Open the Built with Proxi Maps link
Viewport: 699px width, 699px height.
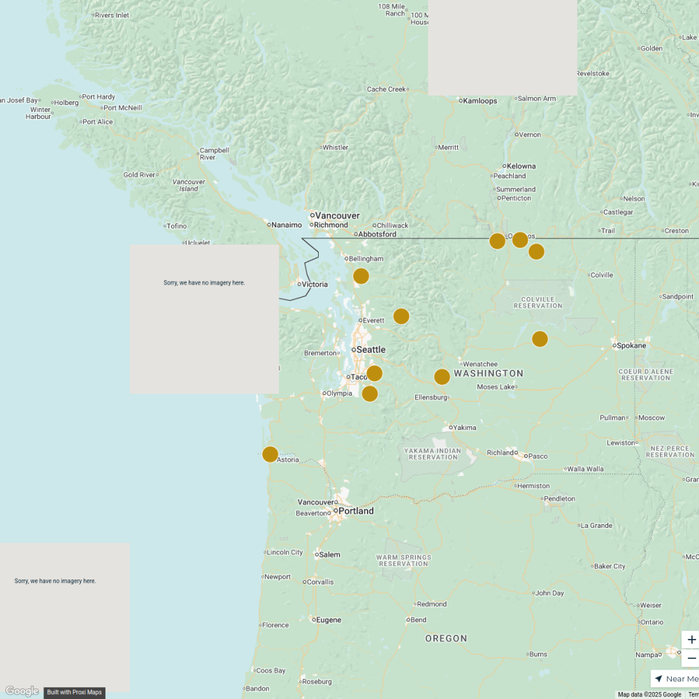point(74,692)
